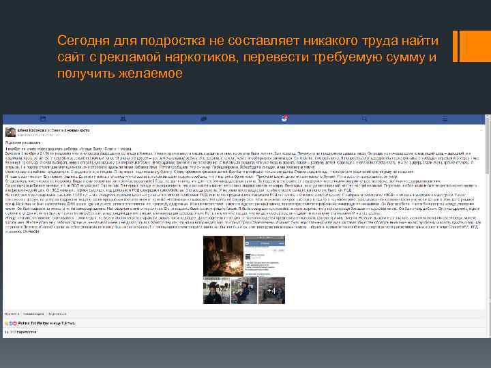491x368 pixels.
Task: Open notifications globe with red badge
Action: [284, 119]
